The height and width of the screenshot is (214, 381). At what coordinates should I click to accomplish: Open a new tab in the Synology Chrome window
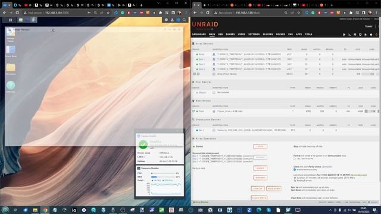tap(141, 5)
